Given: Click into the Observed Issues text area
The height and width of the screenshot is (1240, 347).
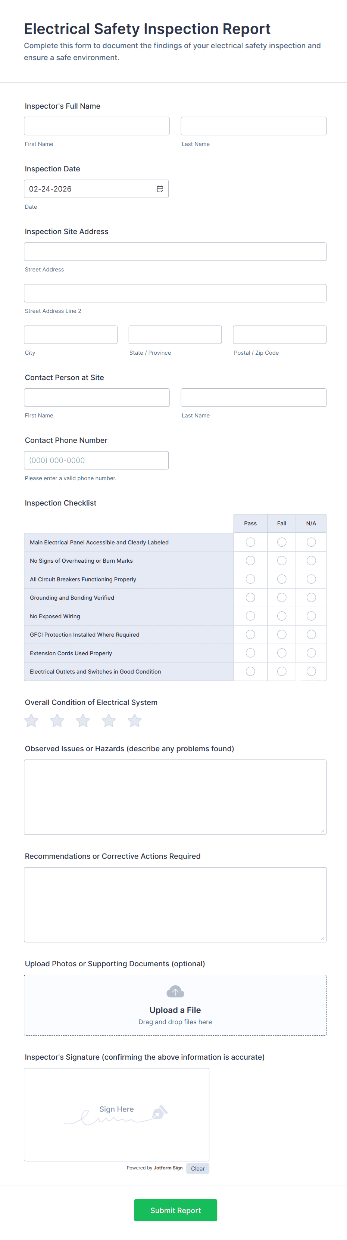Looking at the screenshot, I should 175,797.
